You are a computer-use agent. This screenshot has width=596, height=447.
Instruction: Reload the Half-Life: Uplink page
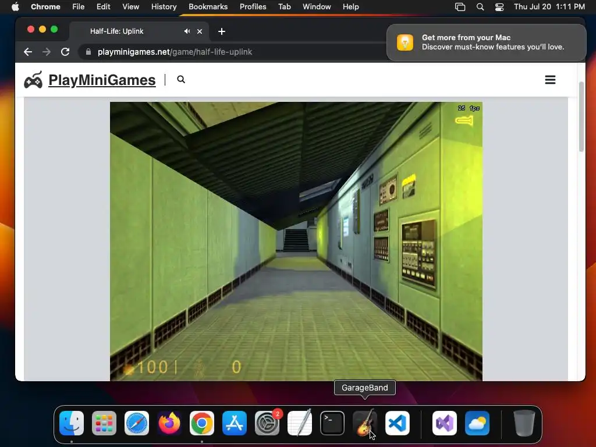tap(65, 52)
